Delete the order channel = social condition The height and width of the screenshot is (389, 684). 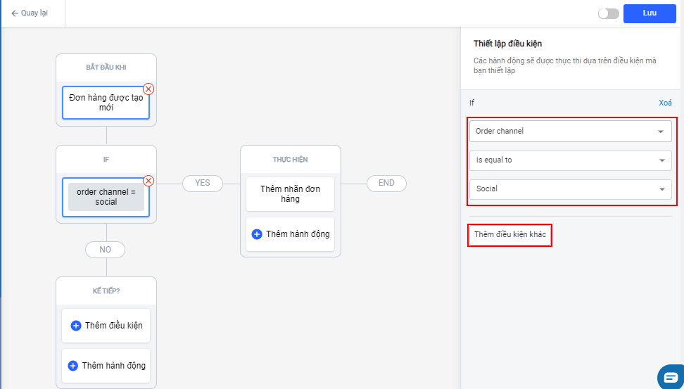tap(148, 180)
